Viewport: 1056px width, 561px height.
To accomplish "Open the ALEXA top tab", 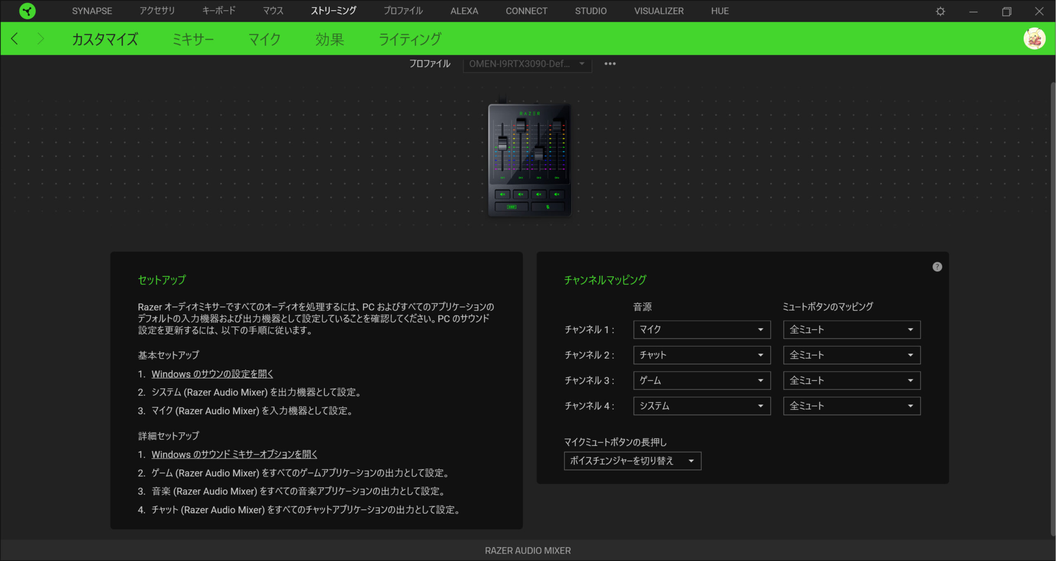I will 464,11.
